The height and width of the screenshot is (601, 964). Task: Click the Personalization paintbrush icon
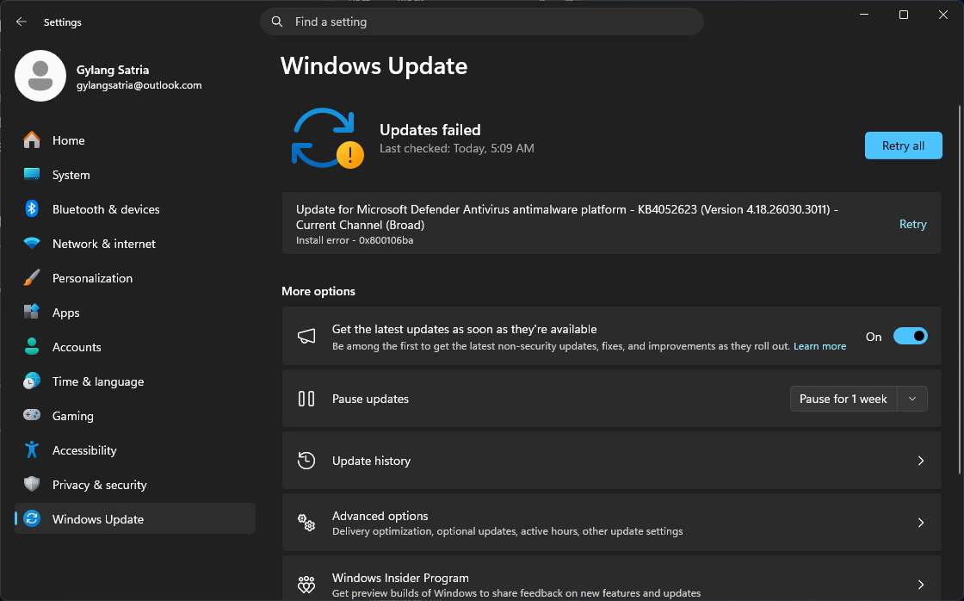tap(32, 278)
